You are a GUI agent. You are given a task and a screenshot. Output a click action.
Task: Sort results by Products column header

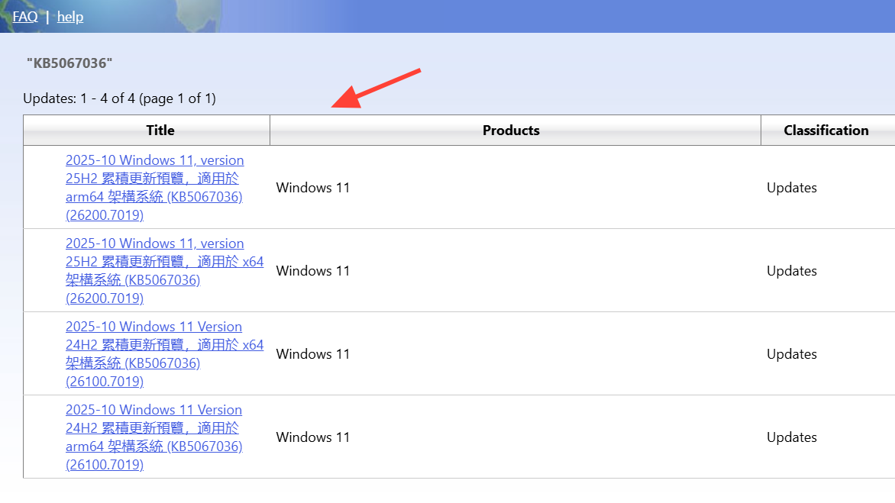(x=511, y=131)
